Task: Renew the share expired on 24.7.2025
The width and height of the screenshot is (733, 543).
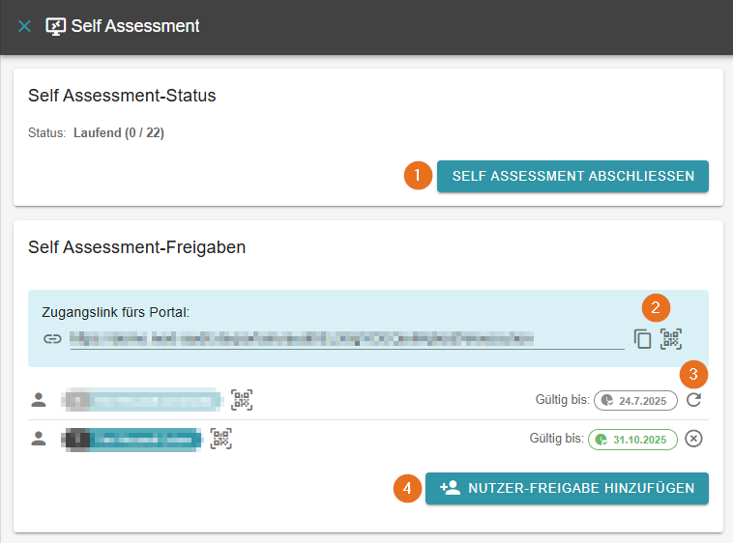Action: [x=693, y=400]
